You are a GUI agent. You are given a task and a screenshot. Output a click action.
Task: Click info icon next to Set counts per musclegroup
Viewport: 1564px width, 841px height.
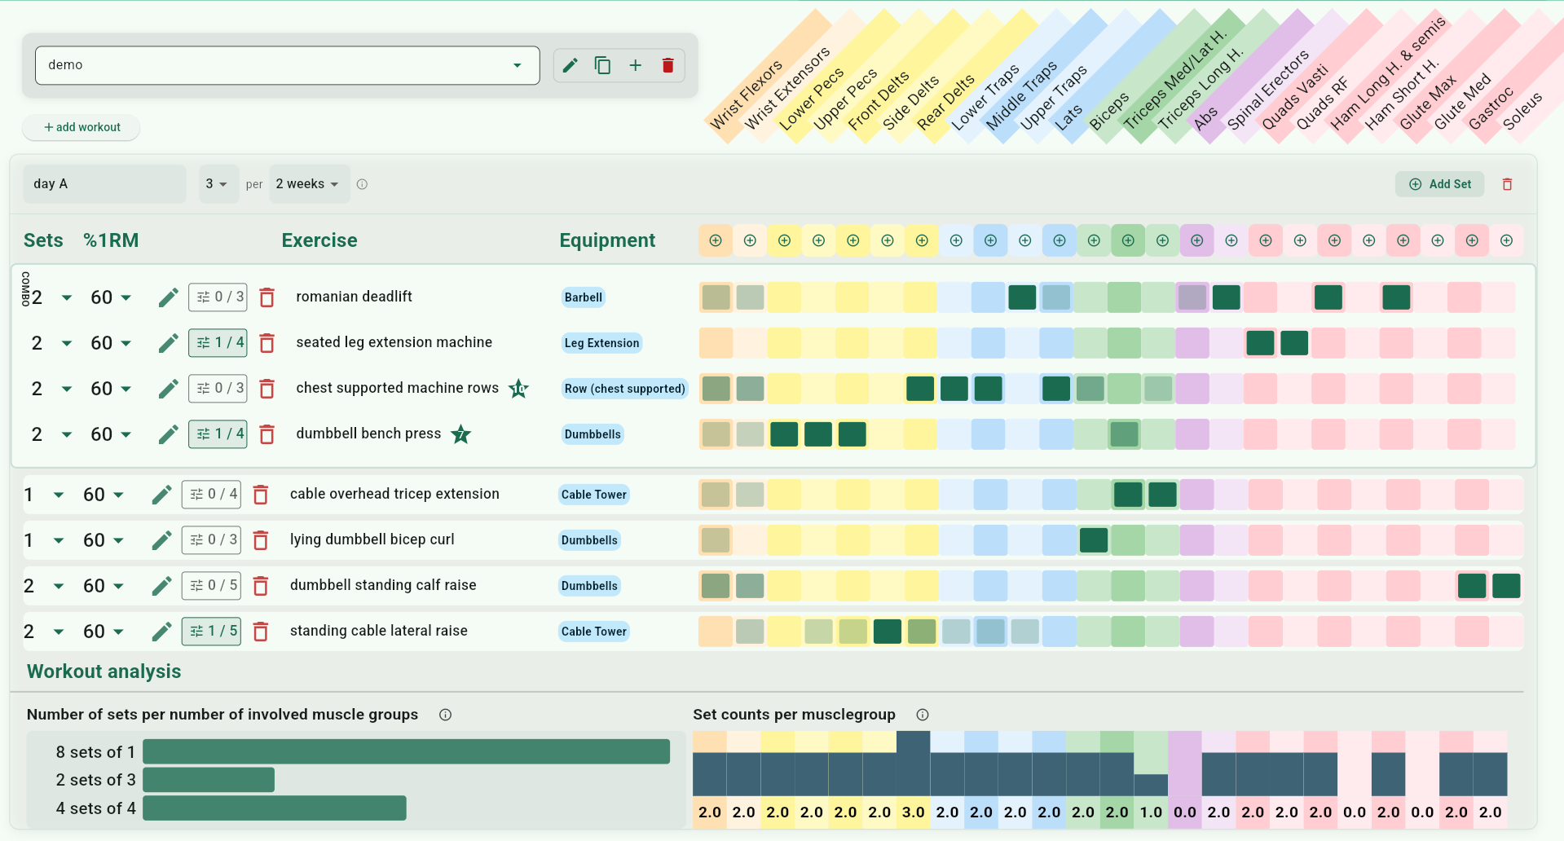[x=922, y=715]
